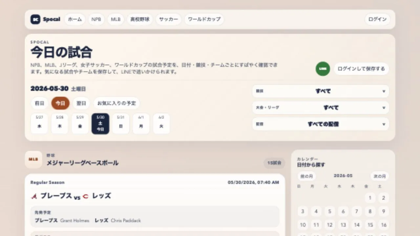Select date tile 5/29 金

tap(80, 124)
